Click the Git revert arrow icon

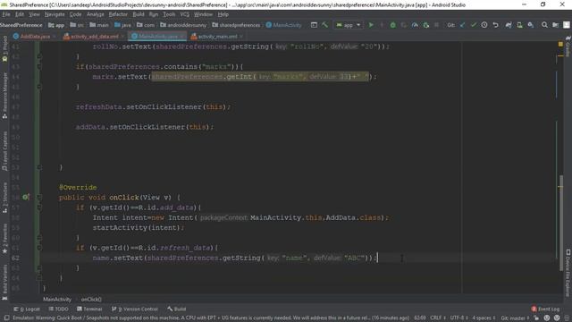[495, 25]
